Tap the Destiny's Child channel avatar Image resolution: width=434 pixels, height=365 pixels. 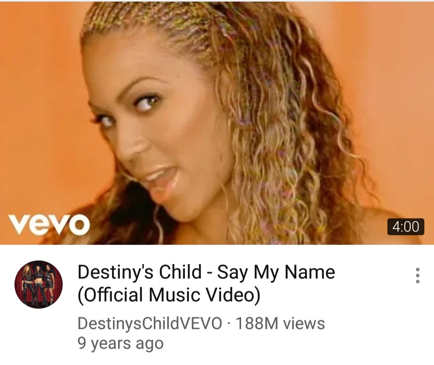point(39,284)
